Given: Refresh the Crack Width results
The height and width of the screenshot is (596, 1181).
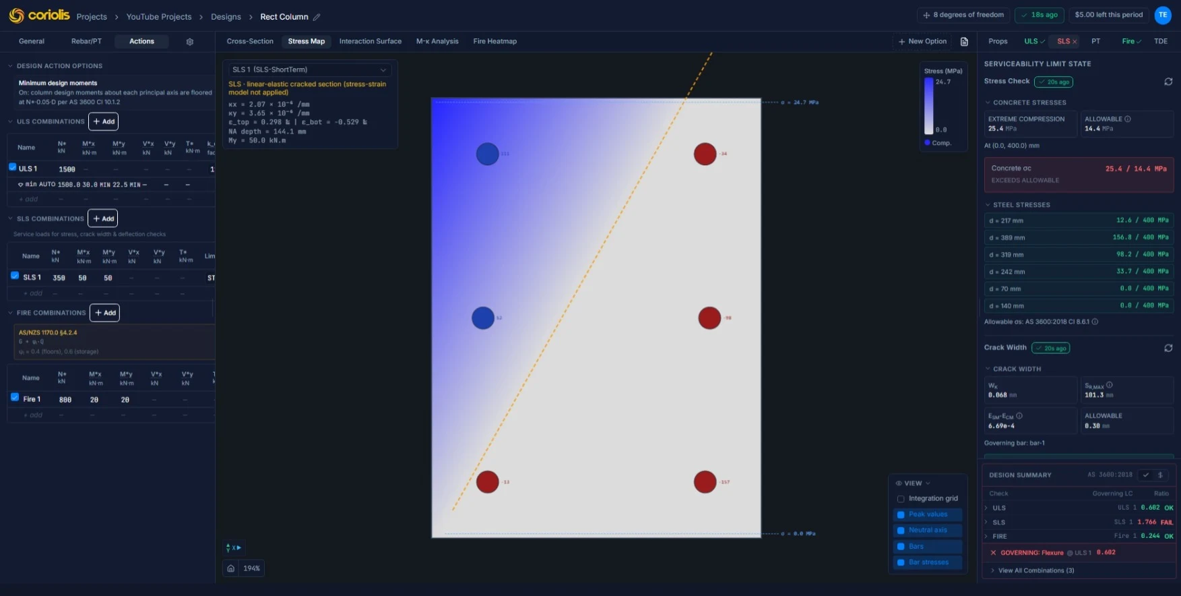Looking at the screenshot, I should coord(1168,348).
